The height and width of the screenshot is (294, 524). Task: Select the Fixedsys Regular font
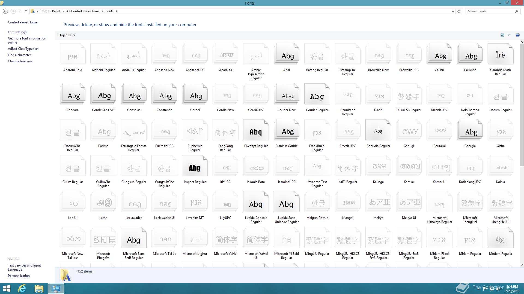[x=256, y=130]
